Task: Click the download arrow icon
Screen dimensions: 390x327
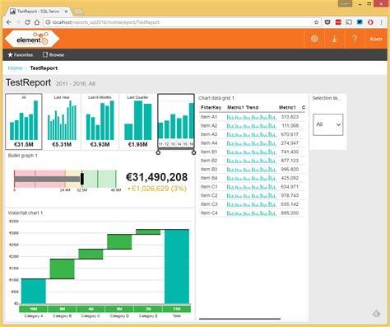Action: point(334,39)
